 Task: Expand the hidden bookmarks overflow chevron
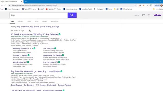[150, 9]
